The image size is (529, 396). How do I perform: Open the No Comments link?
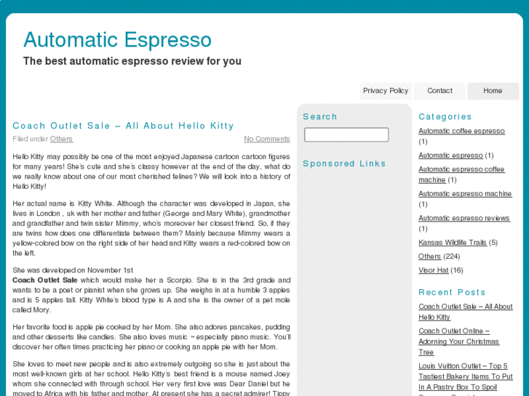point(267,139)
